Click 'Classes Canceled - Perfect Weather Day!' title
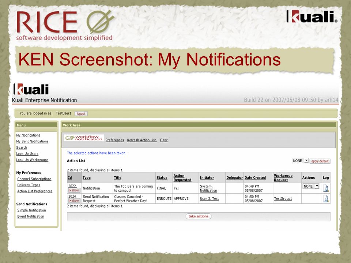 point(131,199)
